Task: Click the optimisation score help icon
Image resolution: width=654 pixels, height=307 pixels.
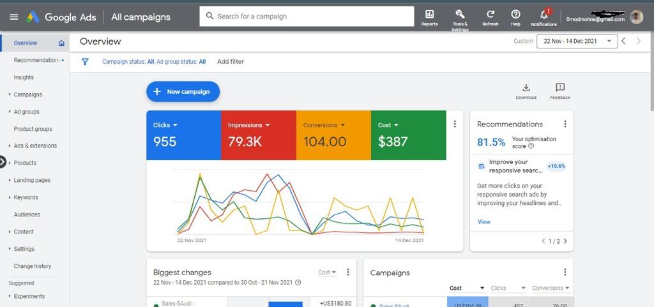Action: 531,146
